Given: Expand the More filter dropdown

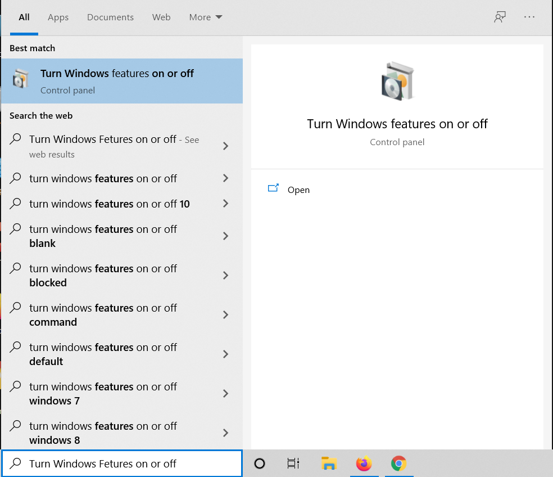Looking at the screenshot, I should tap(206, 17).
